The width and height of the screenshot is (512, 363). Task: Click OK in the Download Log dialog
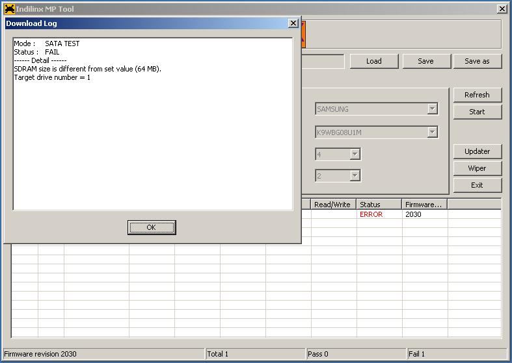[152, 227]
